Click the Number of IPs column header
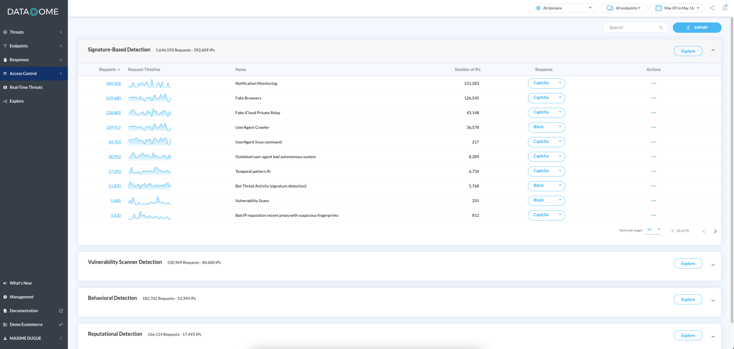 [x=468, y=70]
